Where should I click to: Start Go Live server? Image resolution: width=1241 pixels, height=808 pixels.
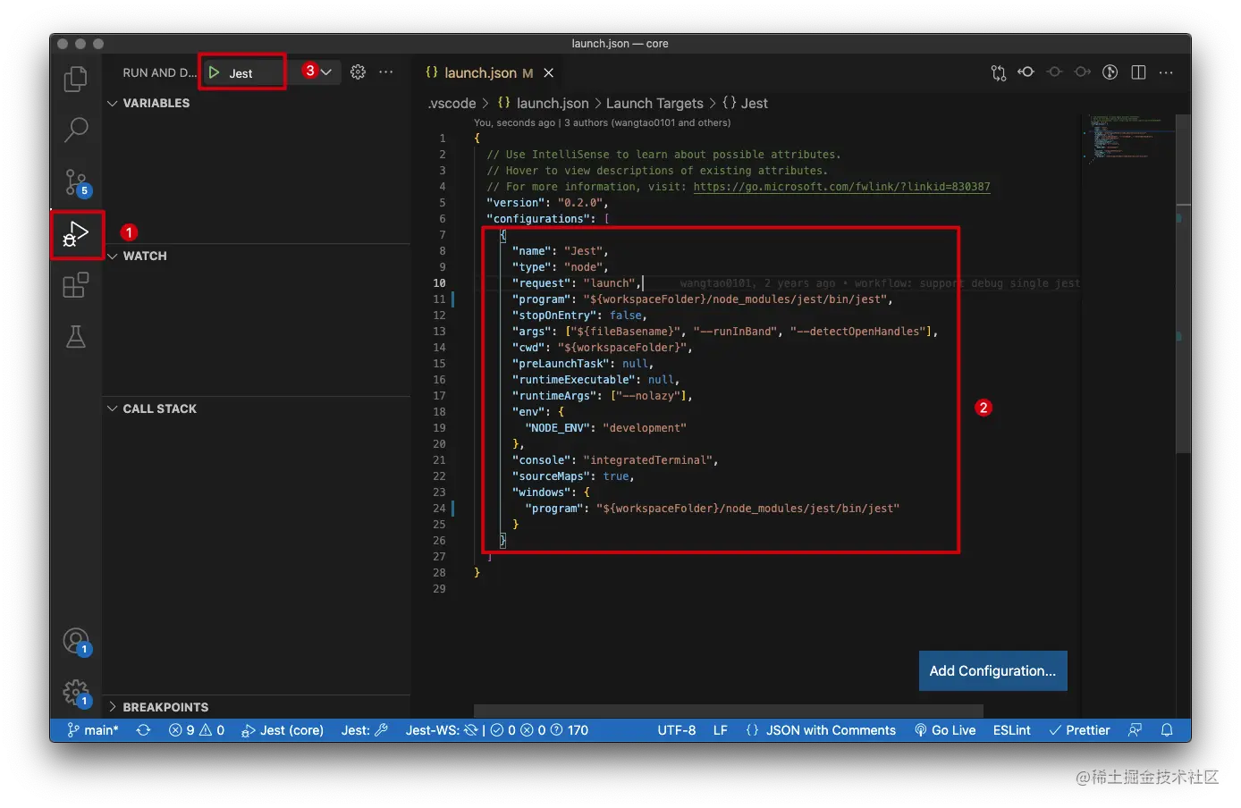(x=945, y=730)
